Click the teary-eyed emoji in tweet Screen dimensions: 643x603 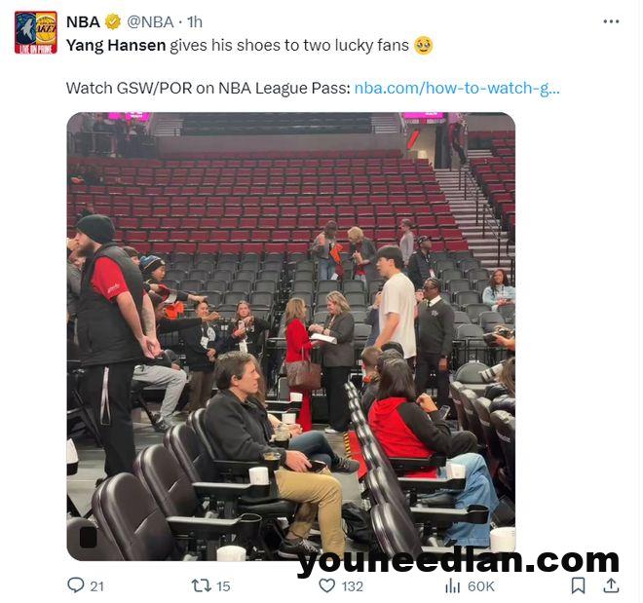(424, 45)
